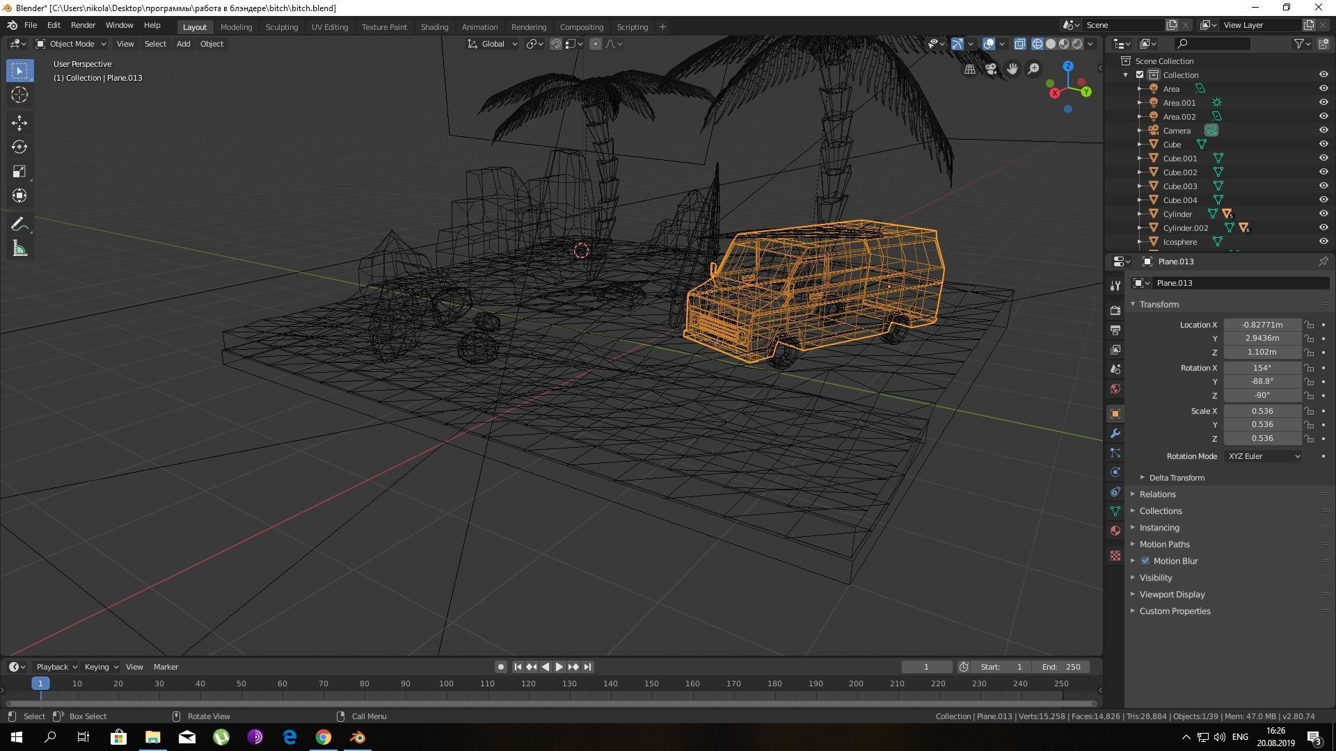Open the Render properties tab
The height and width of the screenshot is (751, 1336).
[1115, 310]
